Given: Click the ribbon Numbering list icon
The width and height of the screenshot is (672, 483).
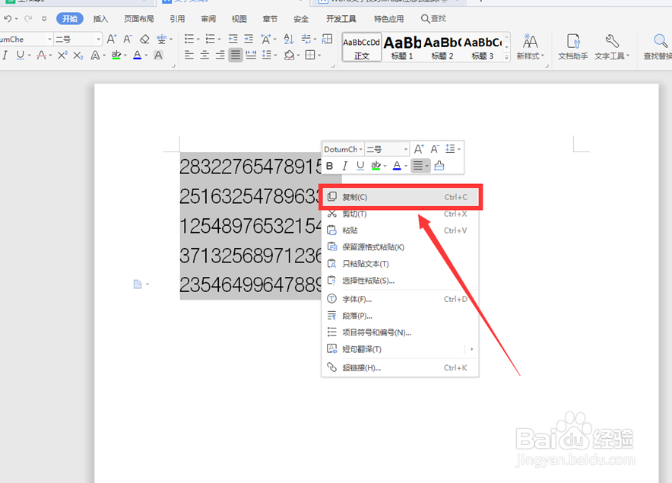Looking at the screenshot, I should [x=210, y=39].
